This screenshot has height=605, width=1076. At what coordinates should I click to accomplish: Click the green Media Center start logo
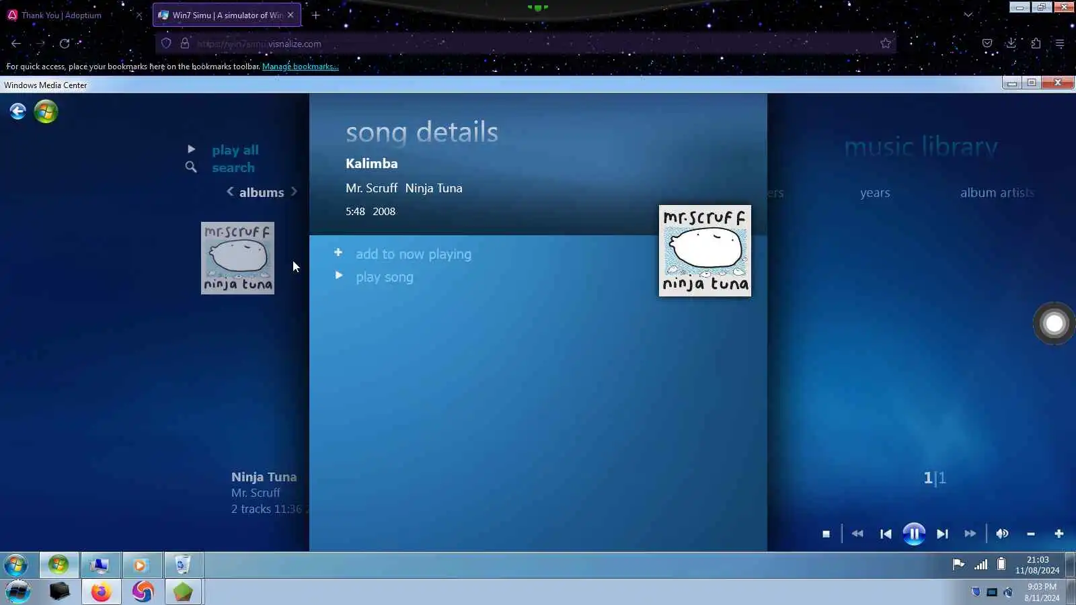point(46,111)
